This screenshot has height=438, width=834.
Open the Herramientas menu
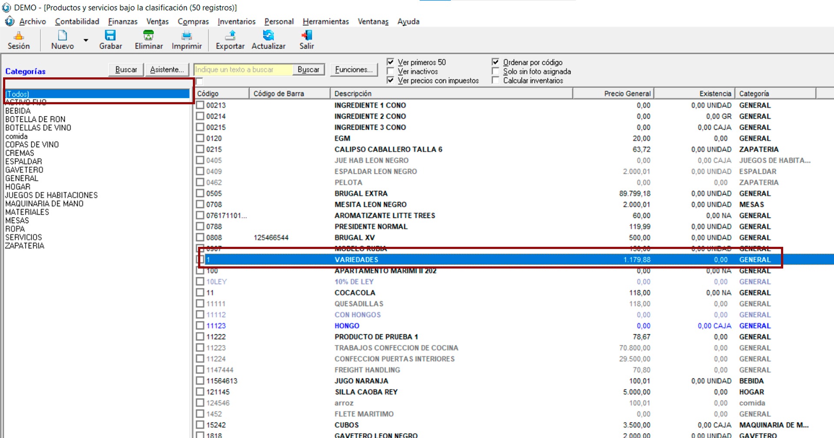[x=325, y=21]
